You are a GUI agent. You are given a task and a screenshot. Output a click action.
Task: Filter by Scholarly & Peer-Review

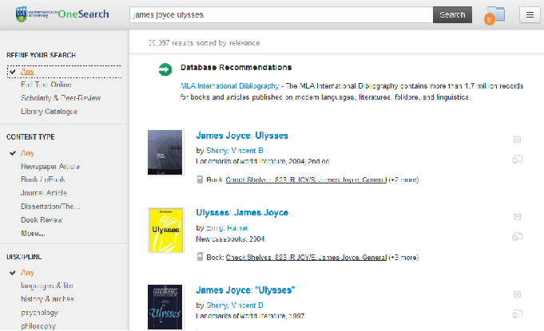[x=61, y=98]
